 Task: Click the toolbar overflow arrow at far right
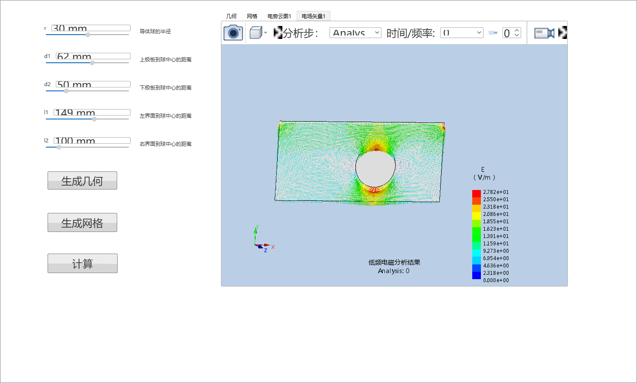pyautogui.click(x=563, y=33)
